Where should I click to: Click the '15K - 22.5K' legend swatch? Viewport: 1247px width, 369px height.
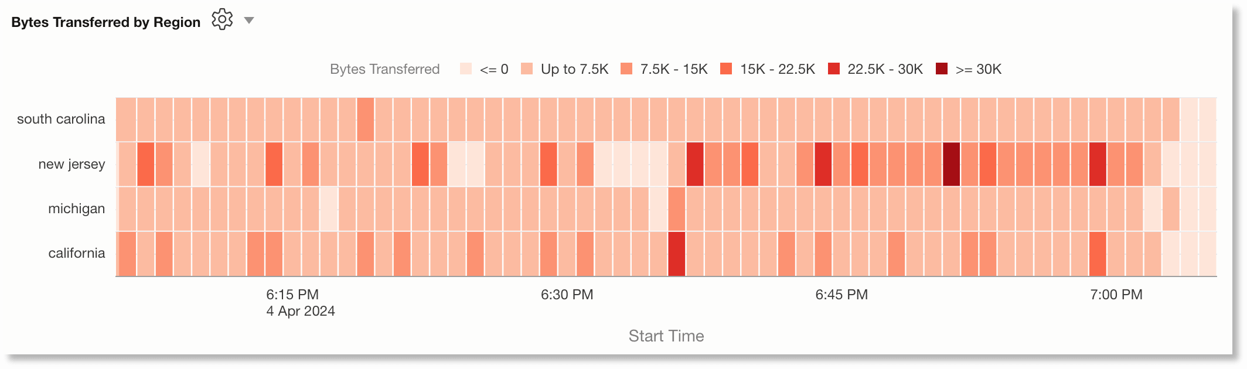click(726, 69)
